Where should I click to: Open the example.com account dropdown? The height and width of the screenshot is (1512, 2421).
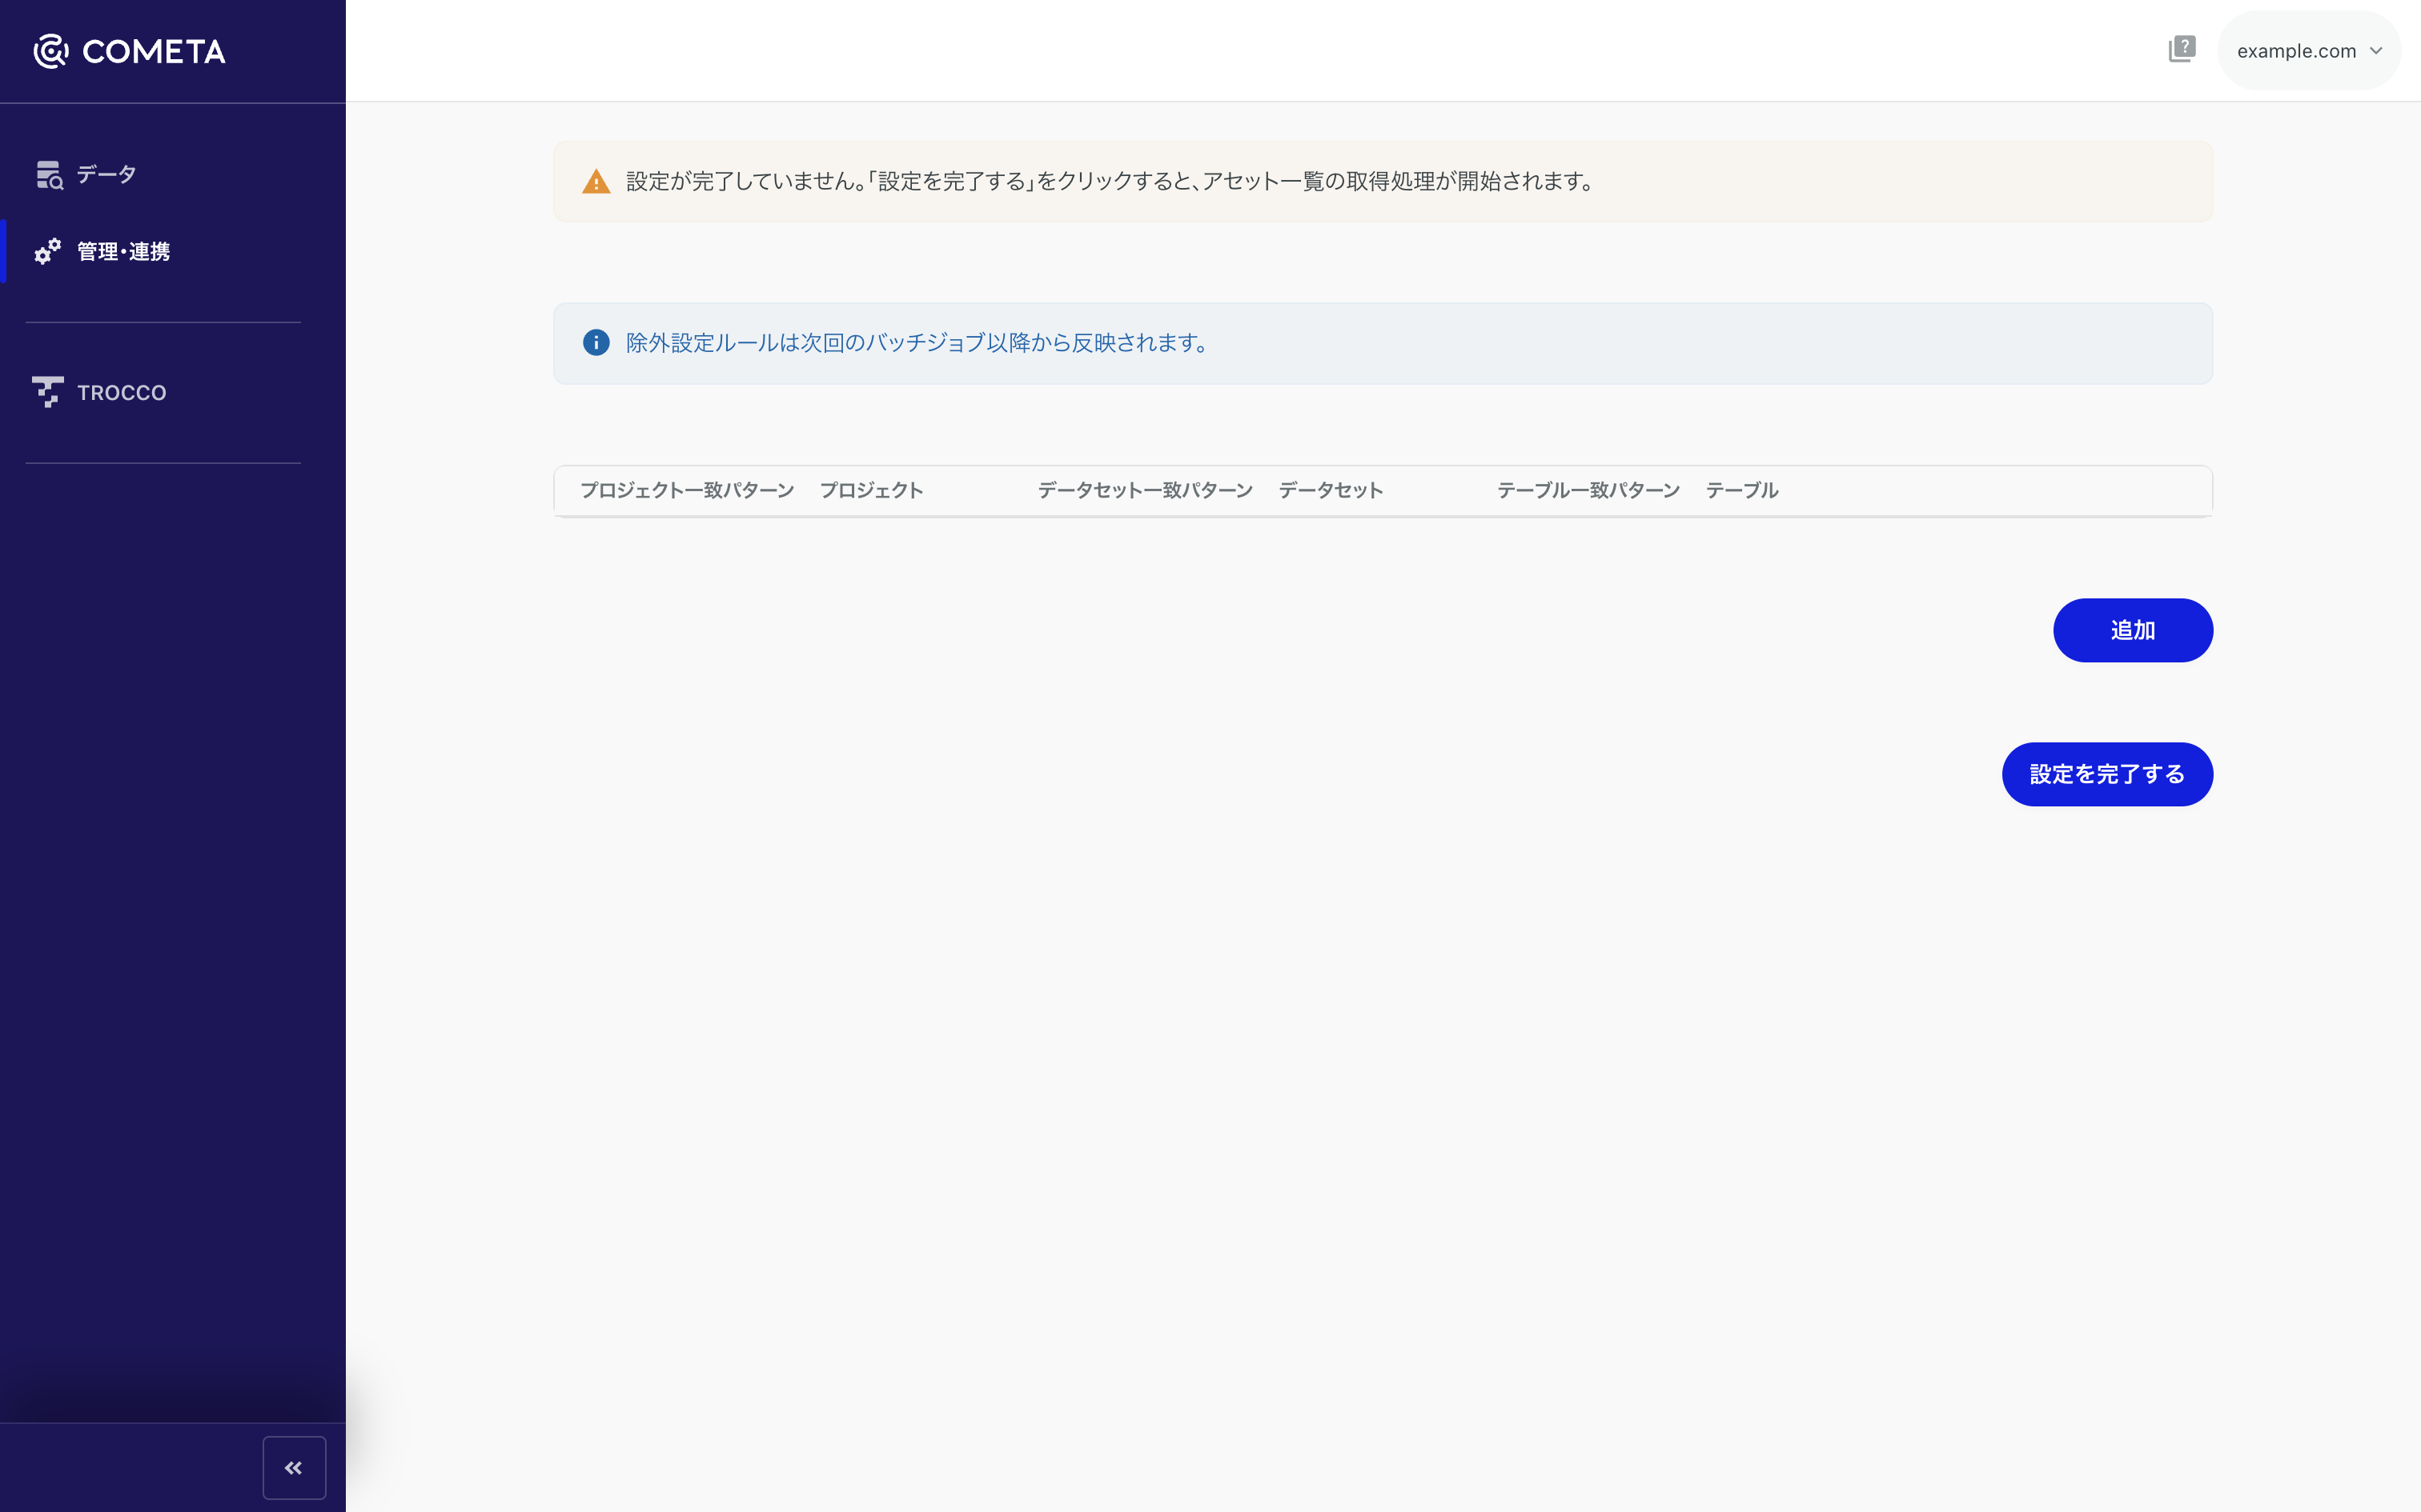coord(2309,51)
